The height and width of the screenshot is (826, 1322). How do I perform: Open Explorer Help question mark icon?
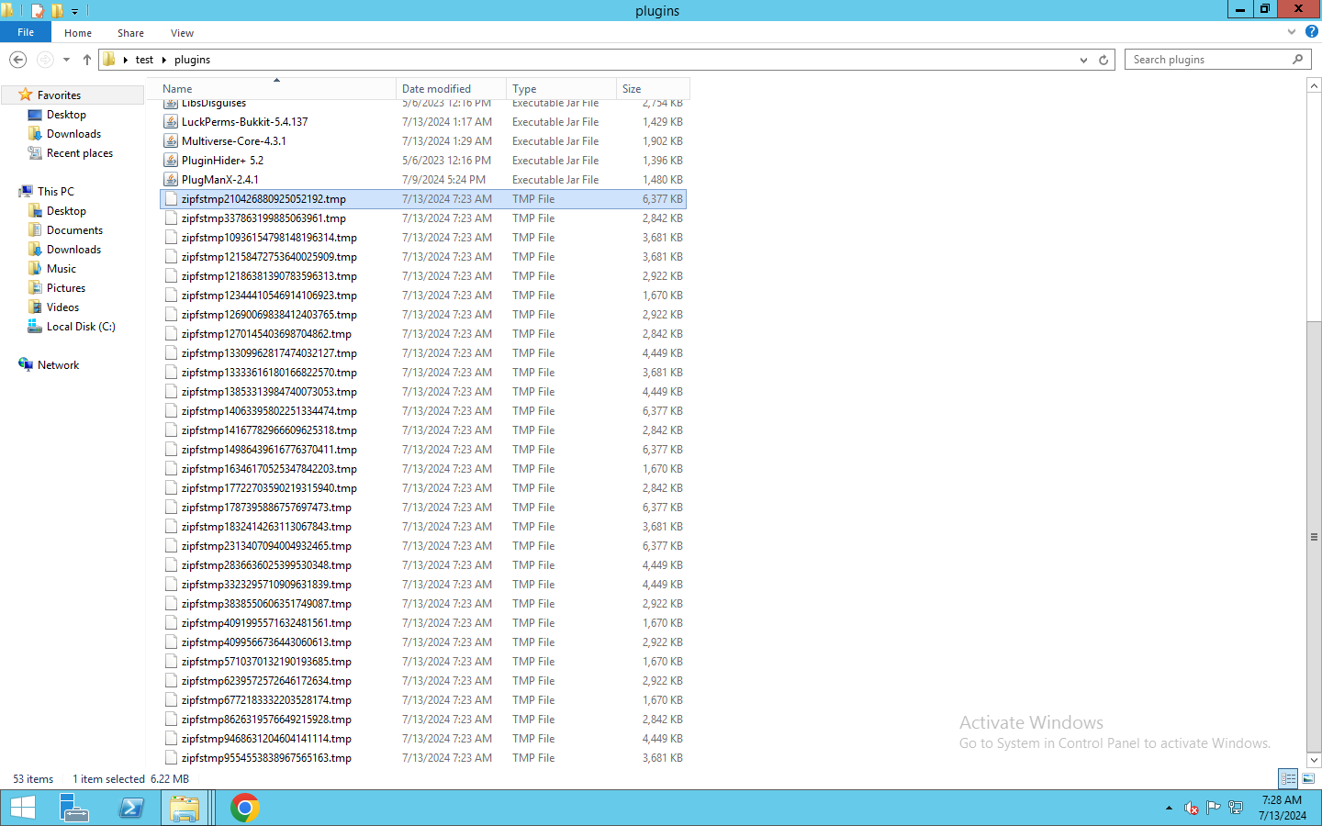[1312, 31]
